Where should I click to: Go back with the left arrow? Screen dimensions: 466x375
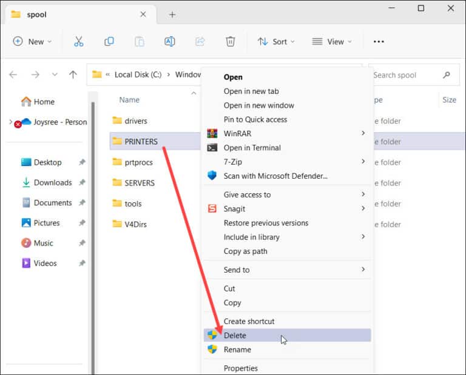(x=13, y=75)
